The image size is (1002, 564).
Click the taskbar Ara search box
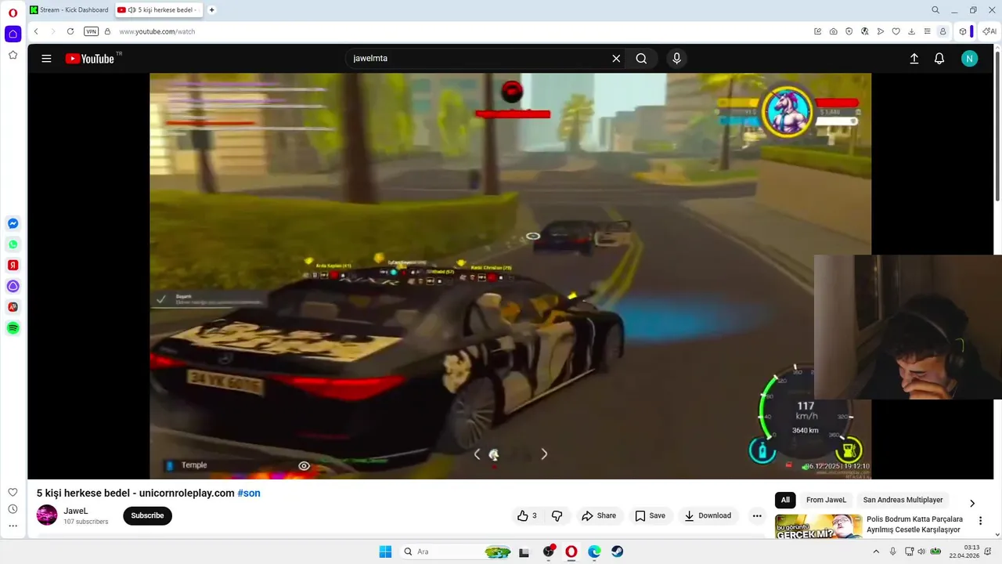(x=456, y=551)
